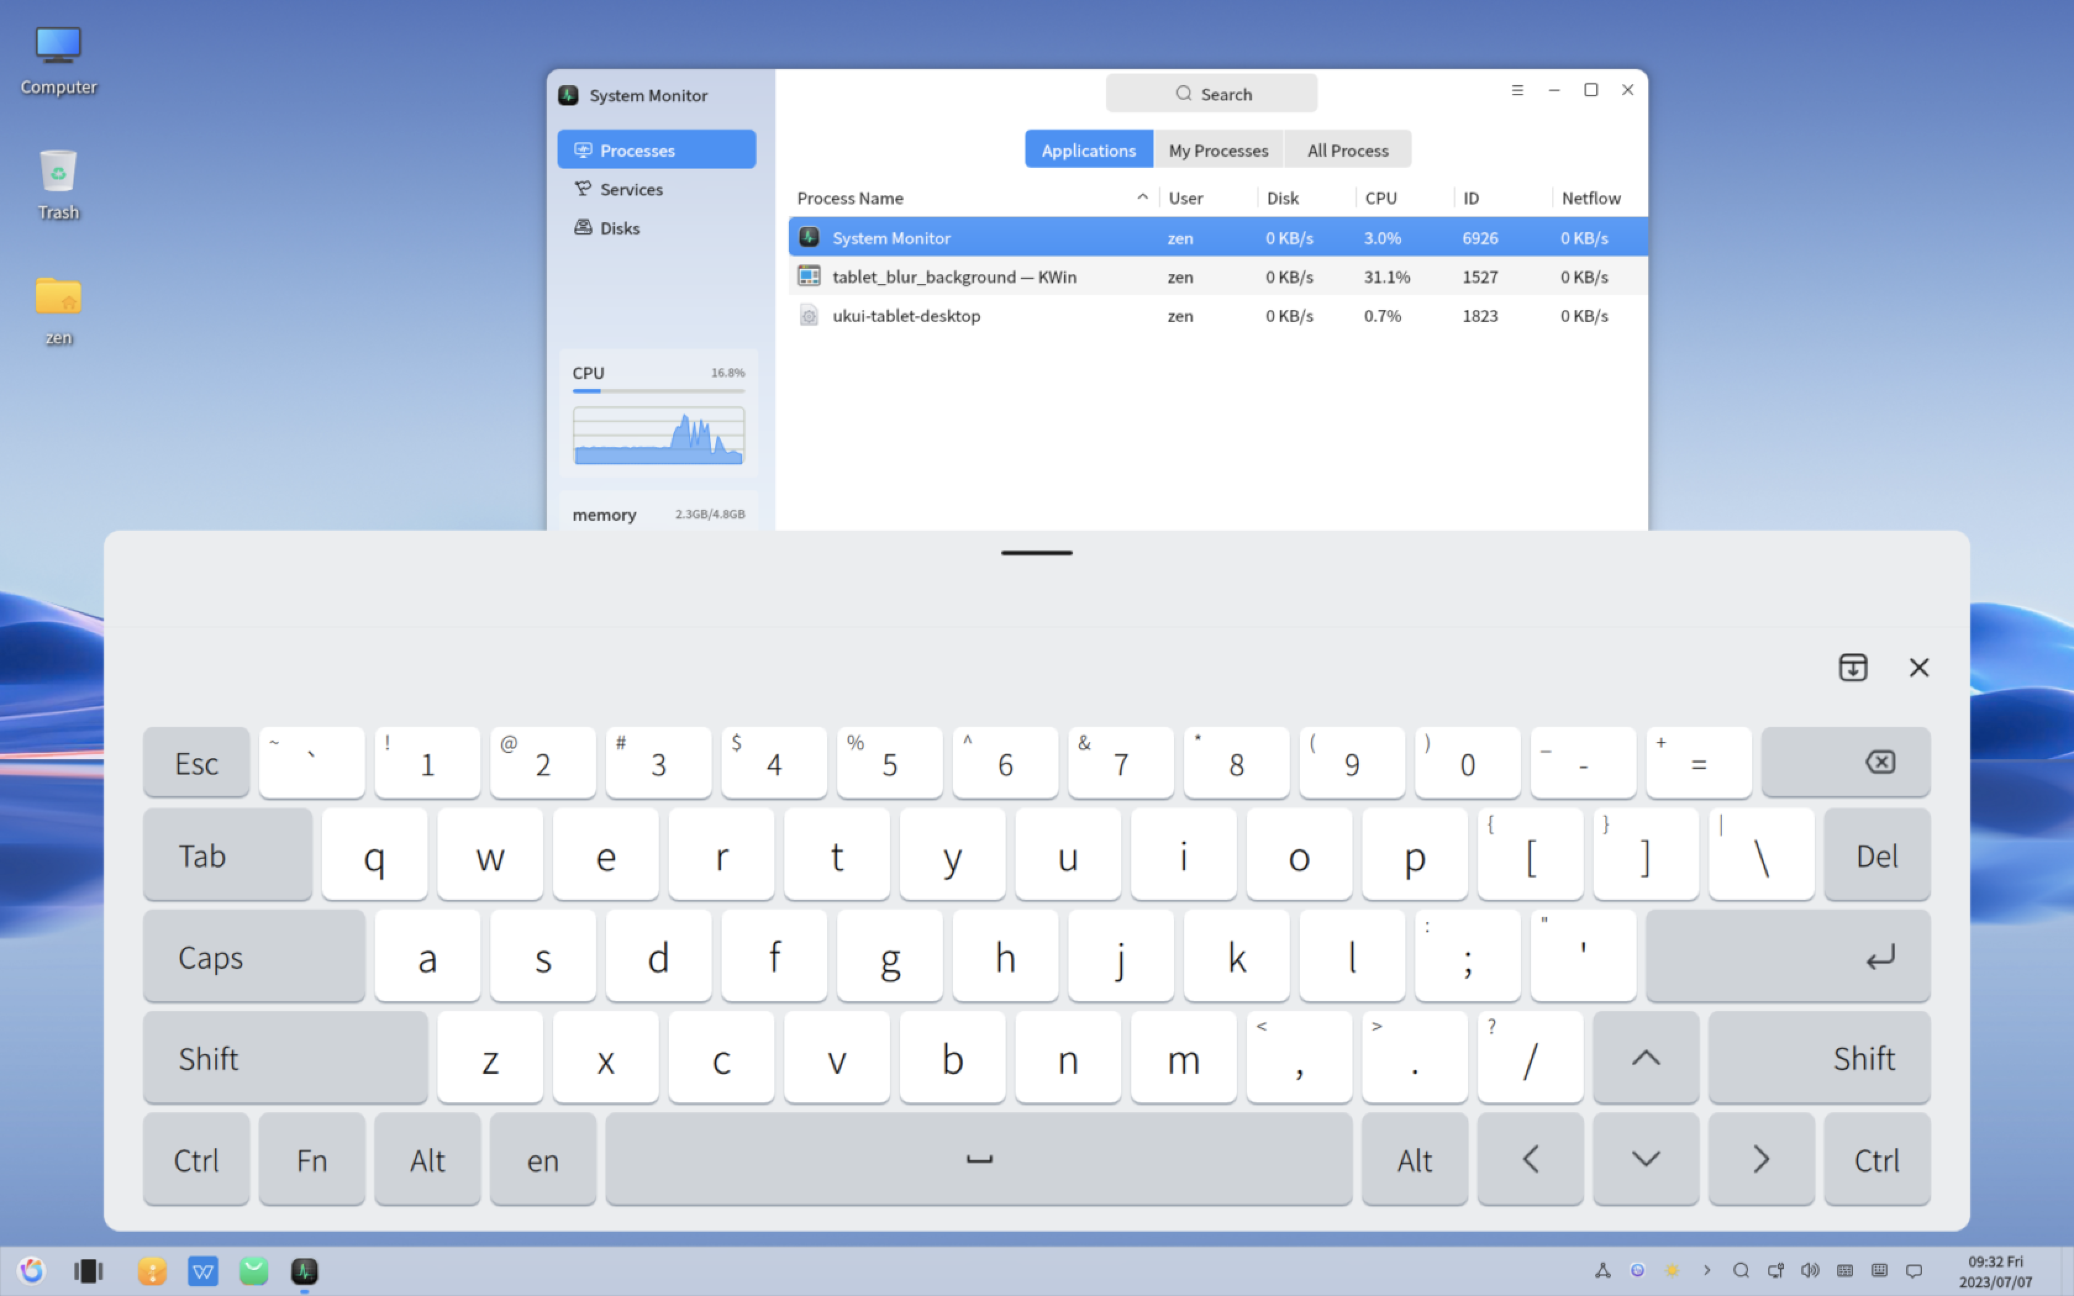Toggle the Caps key
The width and height of the screenshot is (2074, 1296).
coord(254,956)
